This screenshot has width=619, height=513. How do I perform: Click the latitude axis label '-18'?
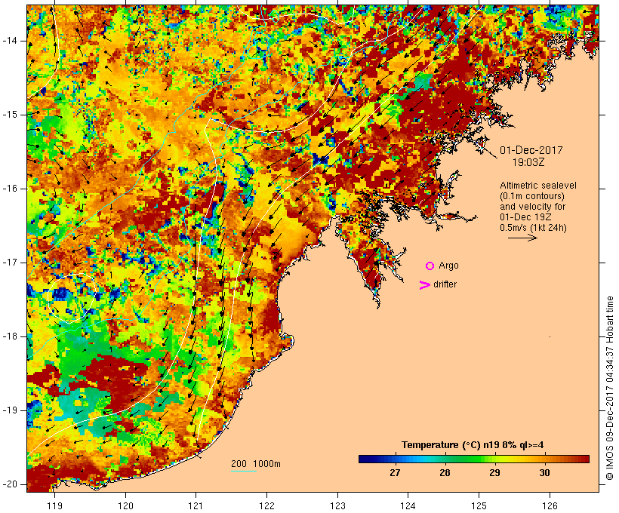(x=10, y=336)
